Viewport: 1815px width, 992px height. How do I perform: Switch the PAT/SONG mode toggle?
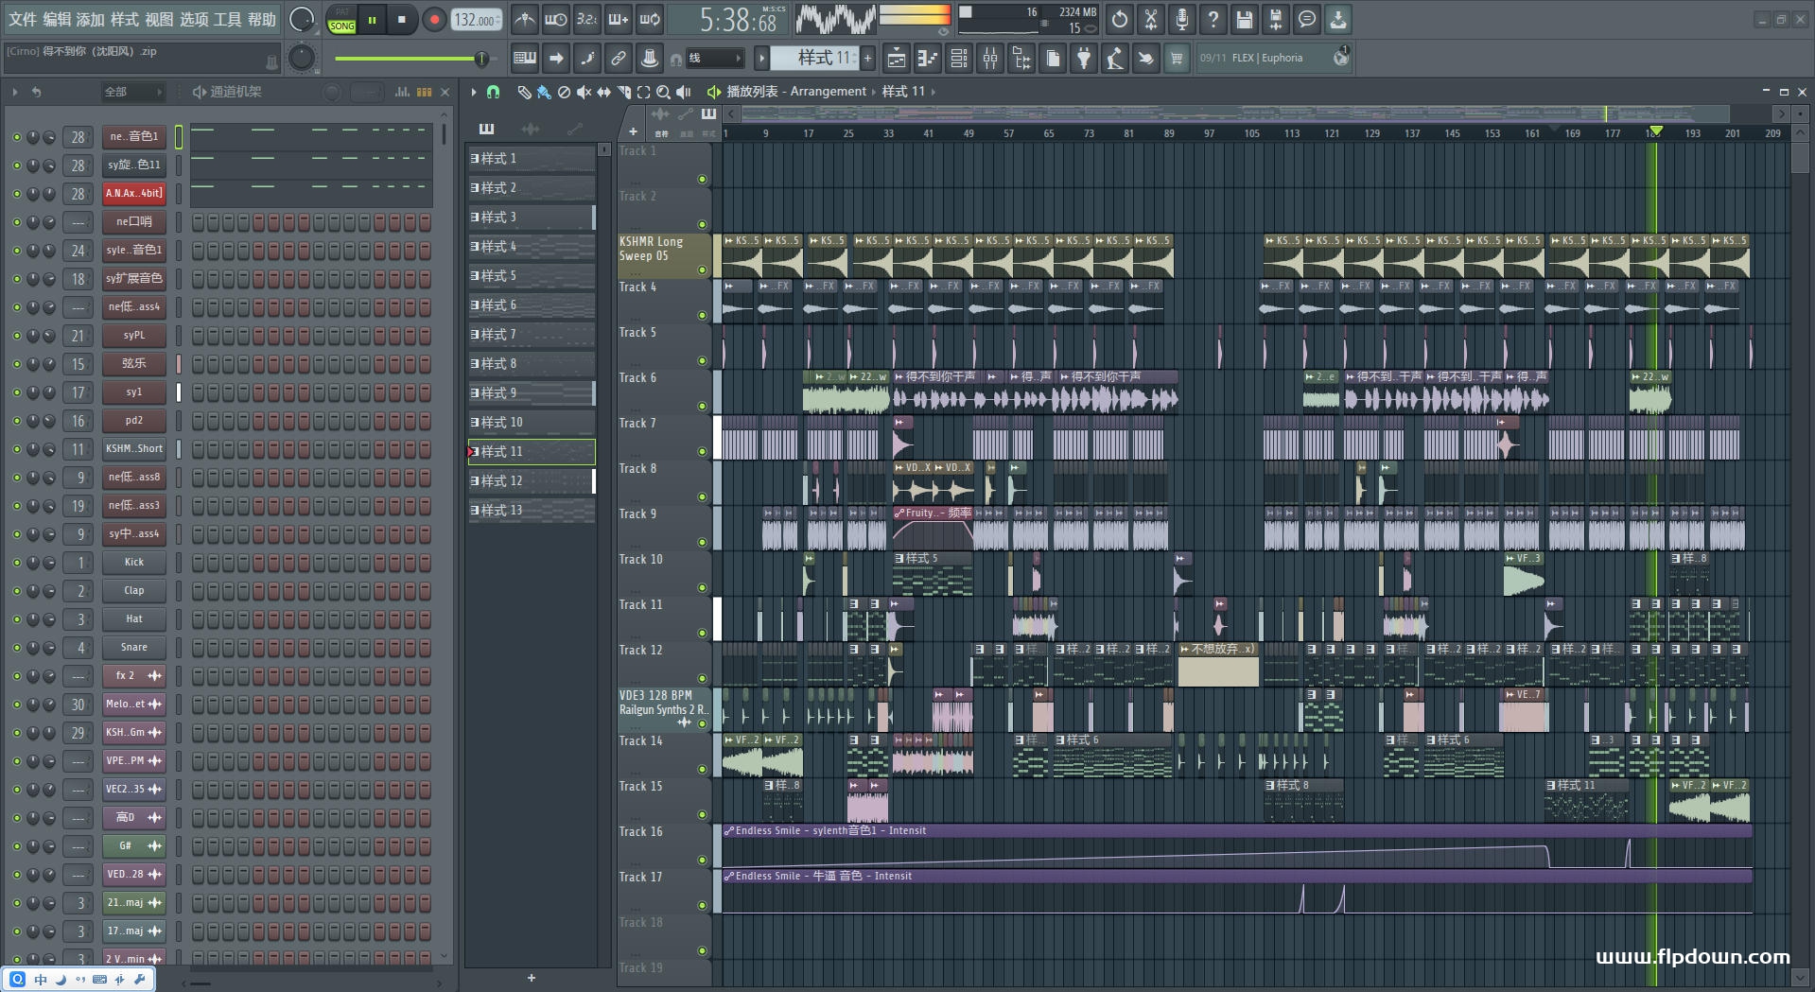341,20
